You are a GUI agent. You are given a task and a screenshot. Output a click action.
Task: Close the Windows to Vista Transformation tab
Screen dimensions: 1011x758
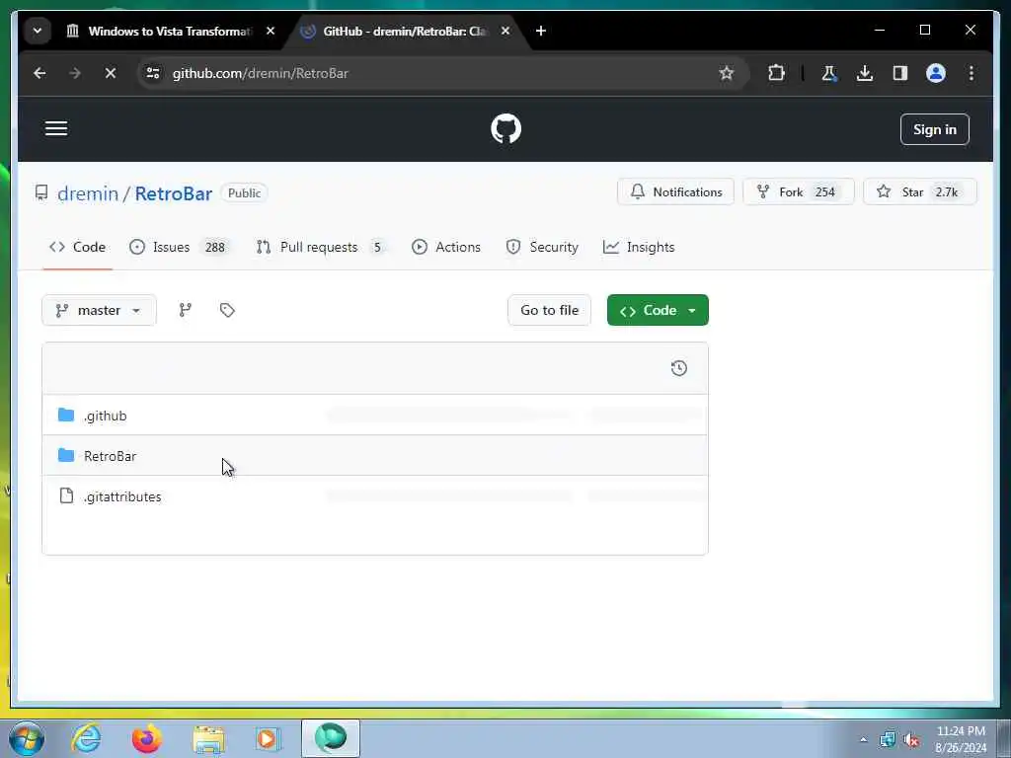coord(271,31)
